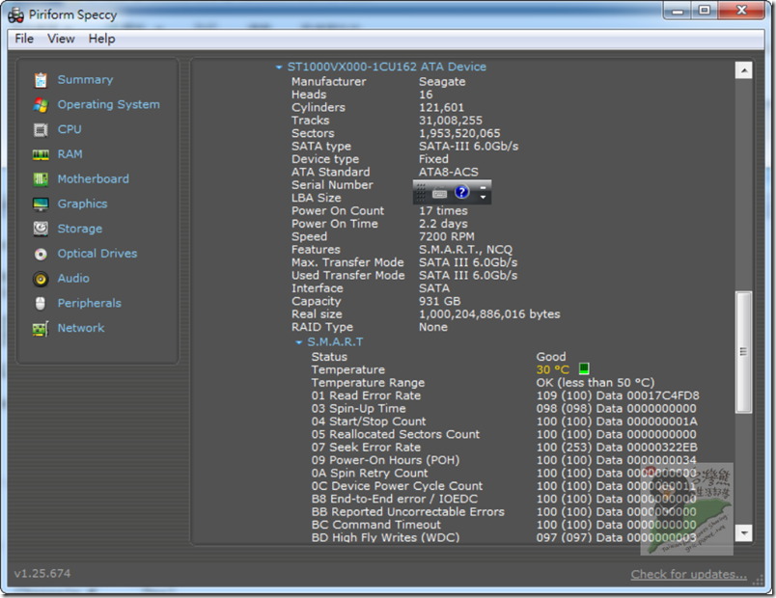Click the dotted grip handle of floating toolbar

420,192
